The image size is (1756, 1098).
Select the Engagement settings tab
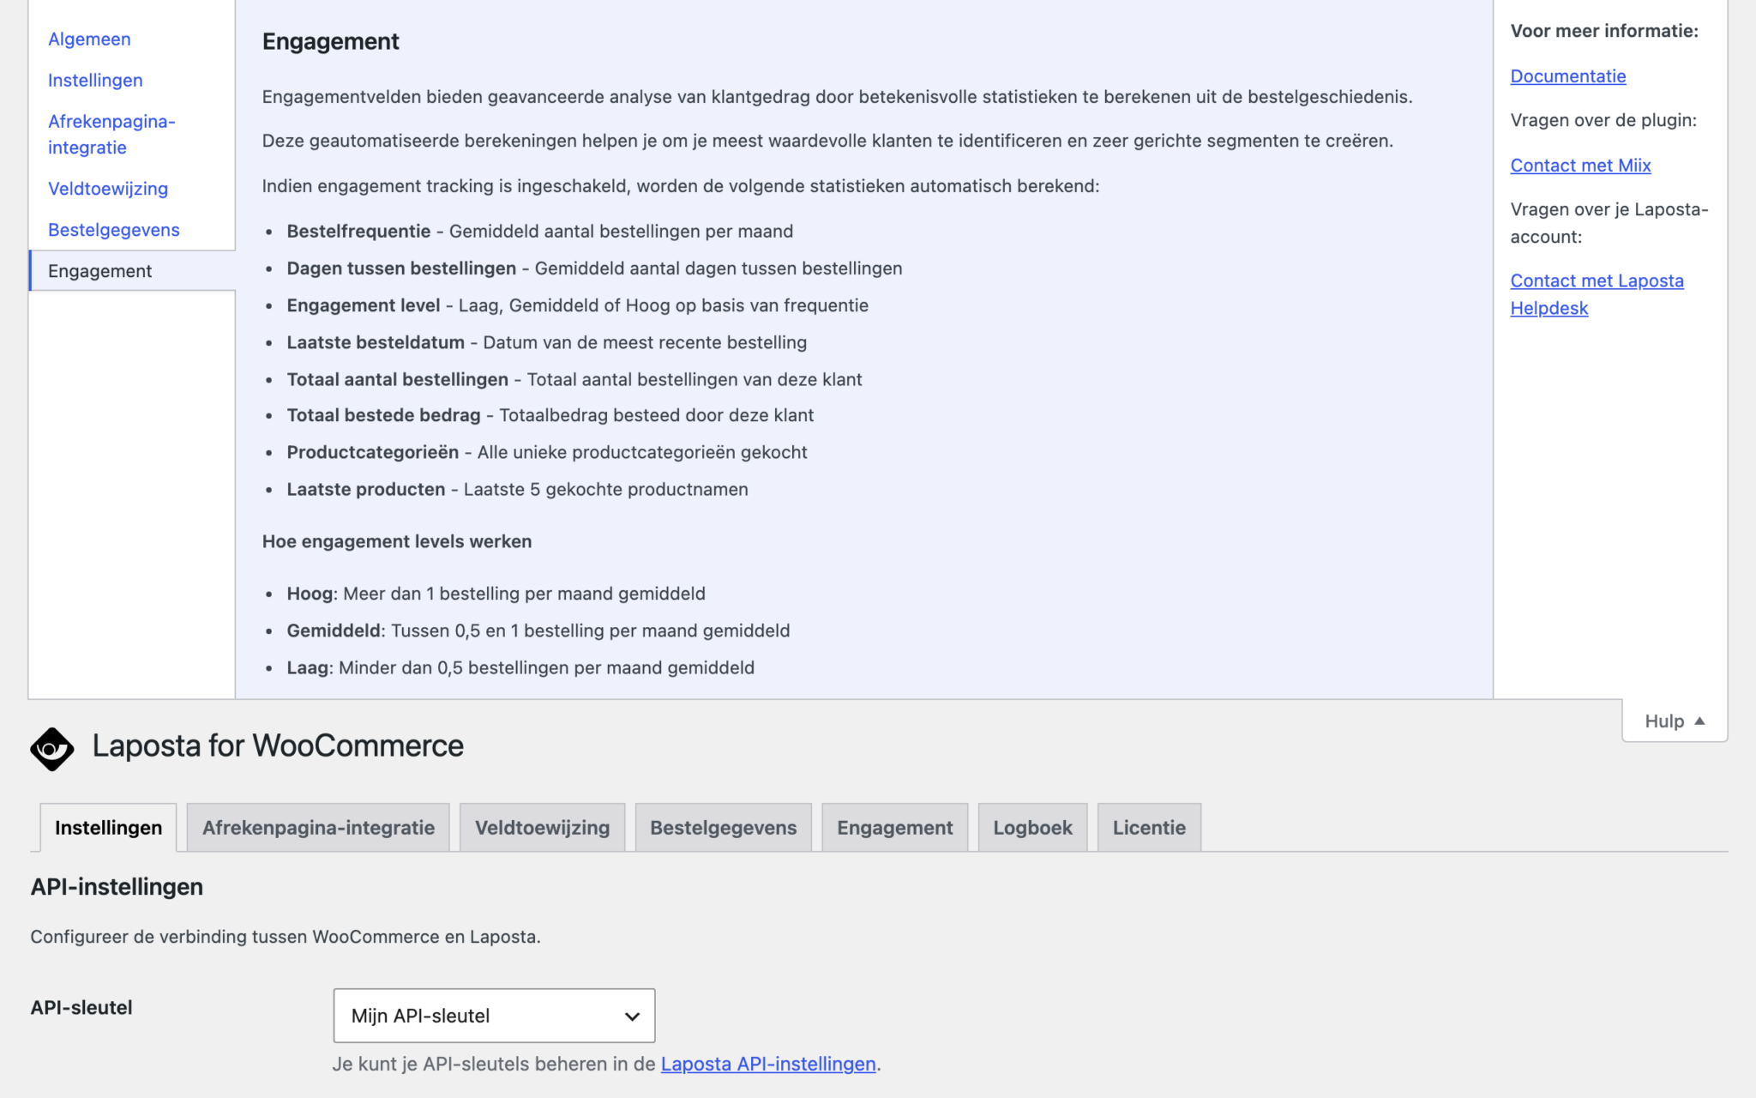point(894,828)
